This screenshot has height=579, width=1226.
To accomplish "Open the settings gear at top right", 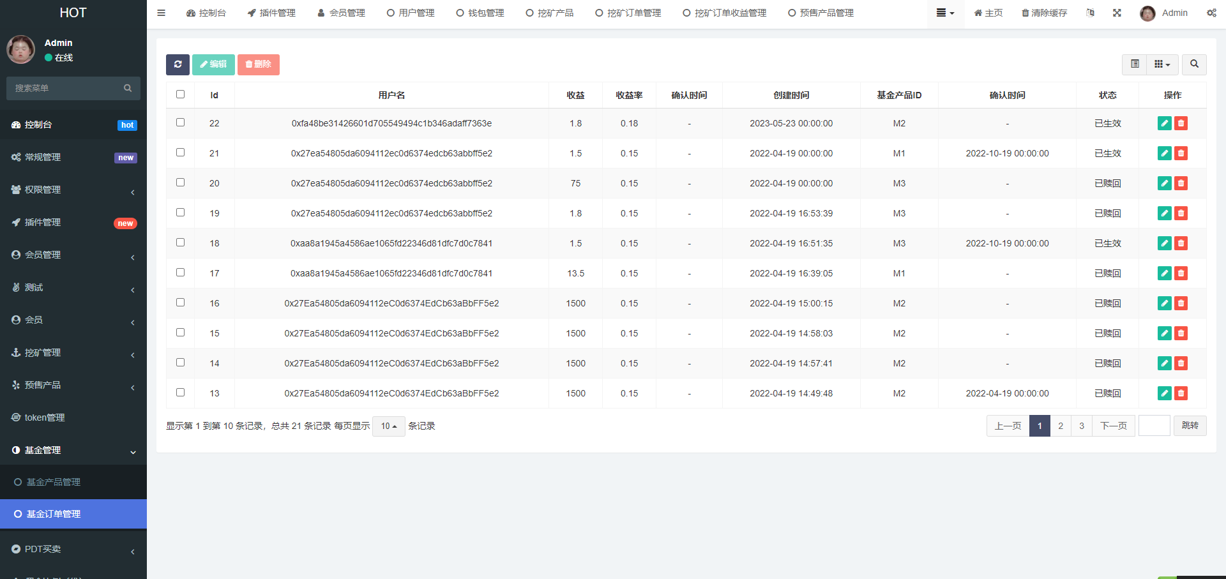I will (x=1211, y=13).
